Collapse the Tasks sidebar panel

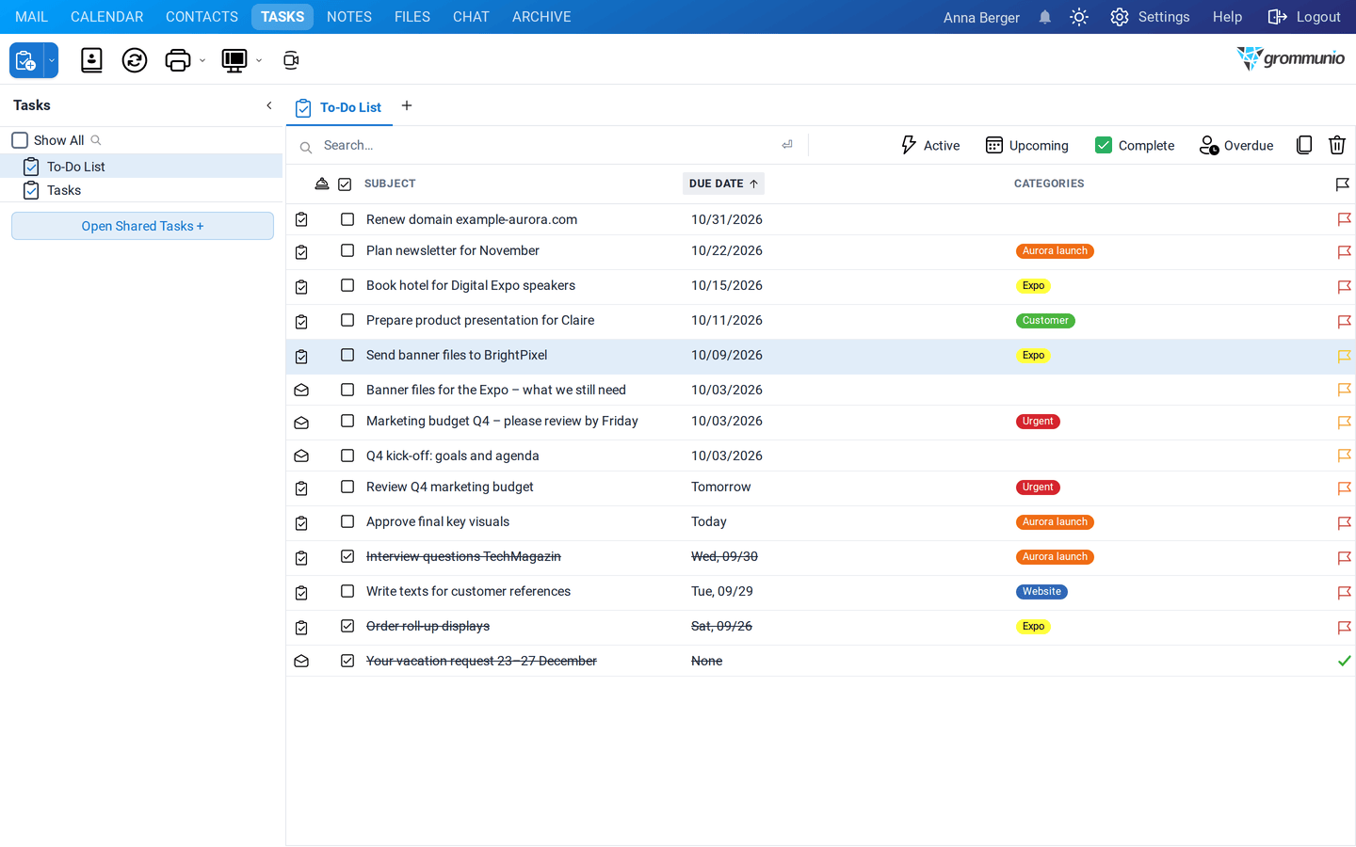269,105
